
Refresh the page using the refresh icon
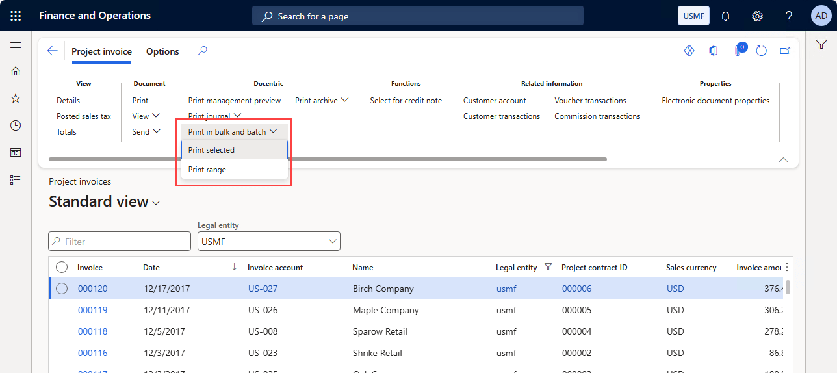pyautogui.click(x=762, y=51)
